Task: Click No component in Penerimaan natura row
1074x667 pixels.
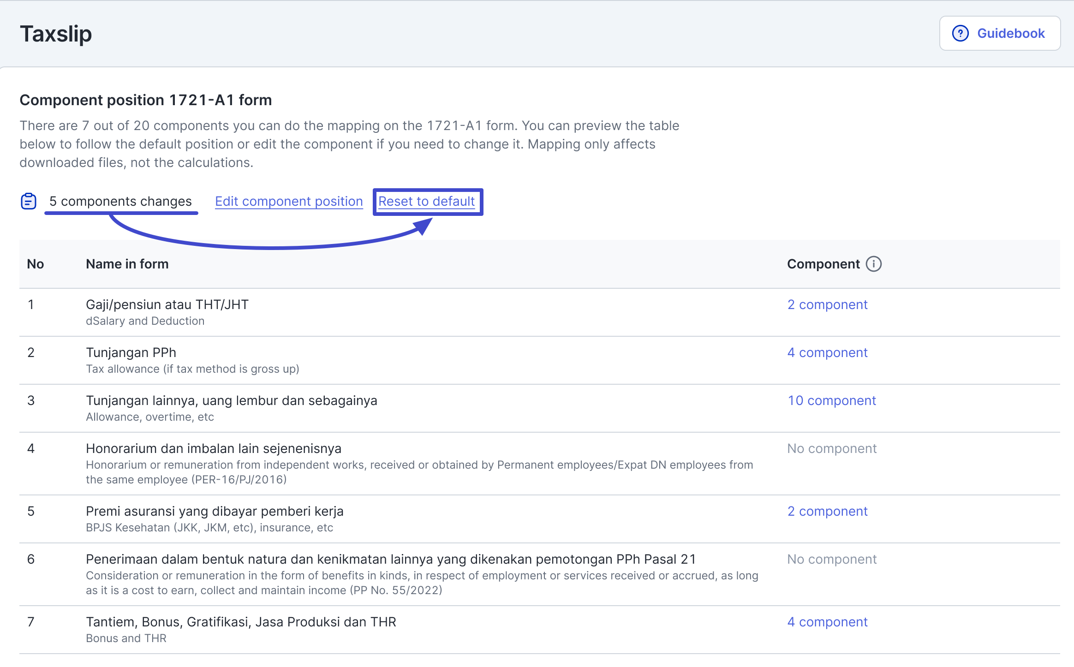Action: (831, 559)
